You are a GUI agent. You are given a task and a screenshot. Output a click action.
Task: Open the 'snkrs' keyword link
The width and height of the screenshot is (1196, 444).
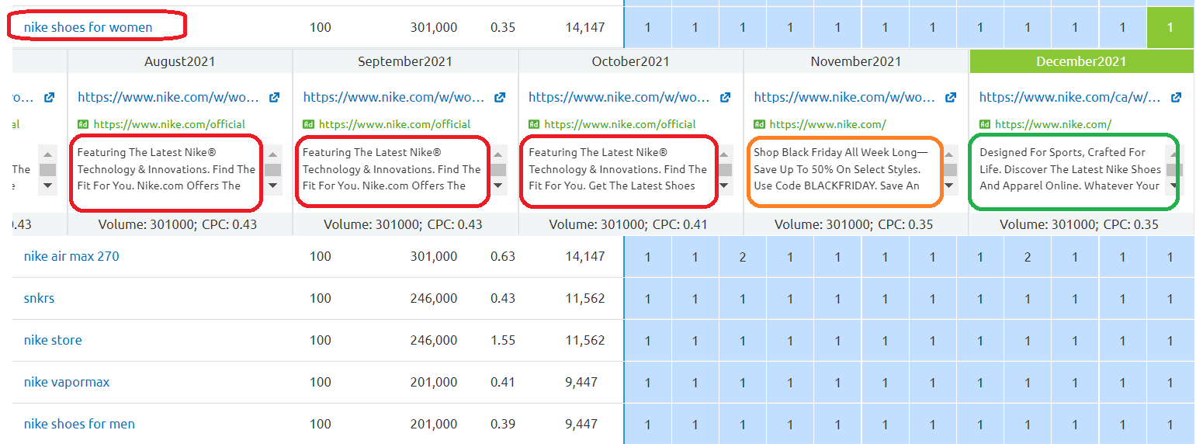click(40, 298)
